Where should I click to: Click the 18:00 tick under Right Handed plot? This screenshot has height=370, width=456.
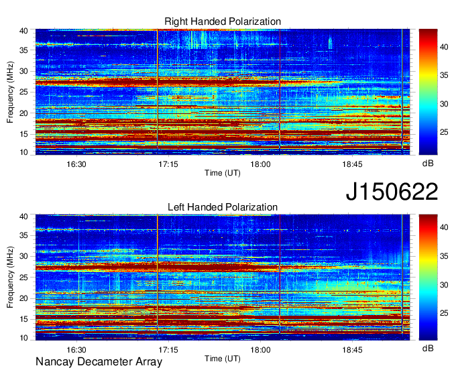tap(260, 164)
